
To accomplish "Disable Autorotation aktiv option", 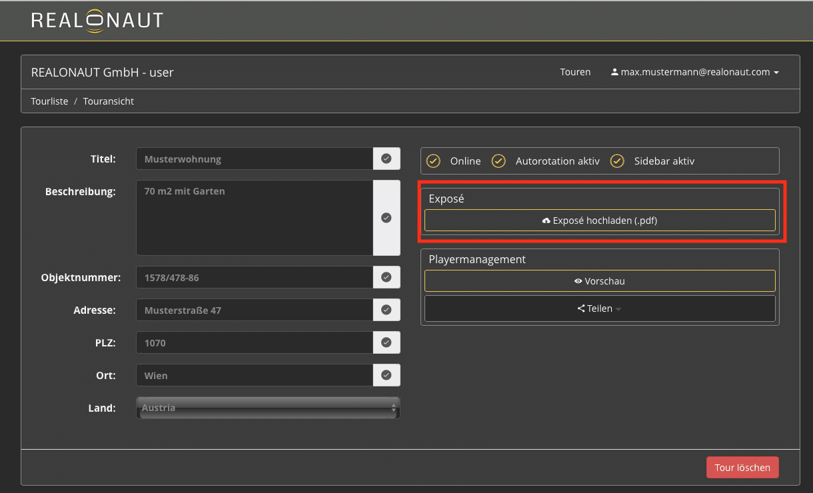I will point(498,161).
